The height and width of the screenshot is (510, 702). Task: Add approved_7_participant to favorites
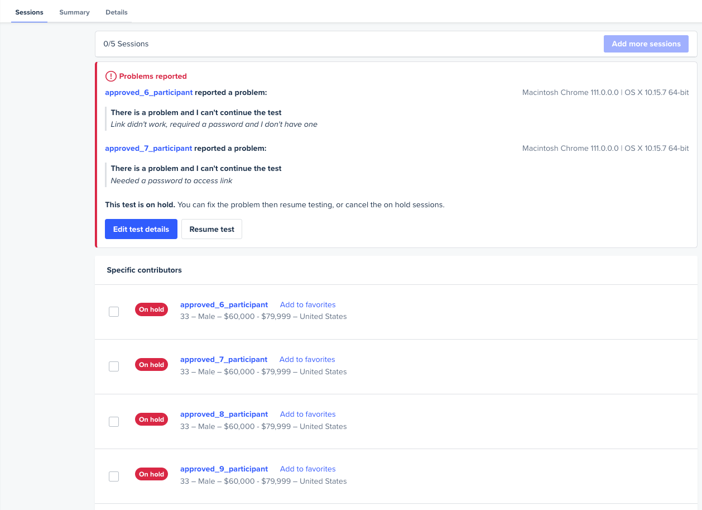pyautogui.click(x=307, y=360)
